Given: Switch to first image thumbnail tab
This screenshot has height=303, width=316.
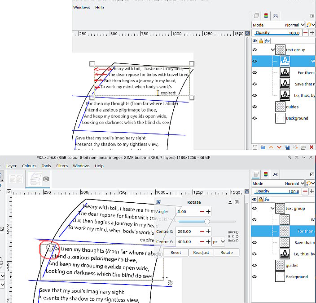Looking at the screenshot, I should (x=16, y=179).
